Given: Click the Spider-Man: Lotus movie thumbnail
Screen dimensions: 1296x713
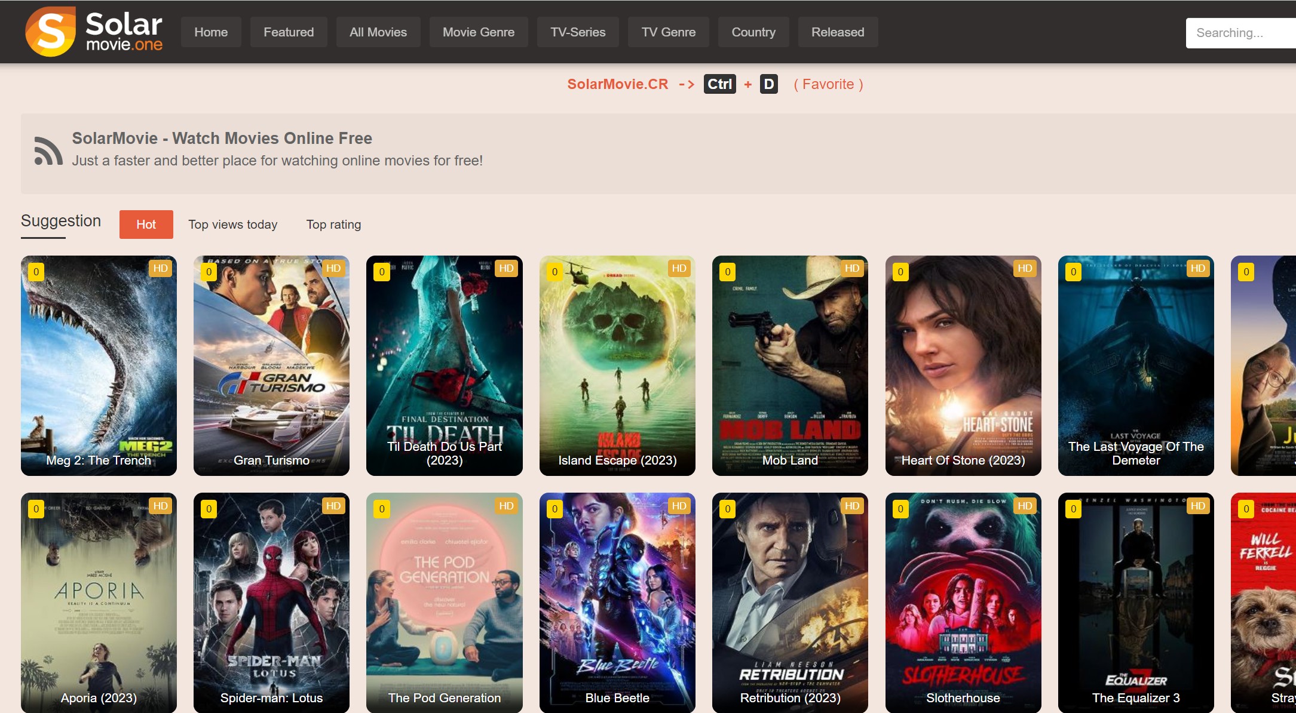Looking at the screenshot, I should tap(269, 601).
